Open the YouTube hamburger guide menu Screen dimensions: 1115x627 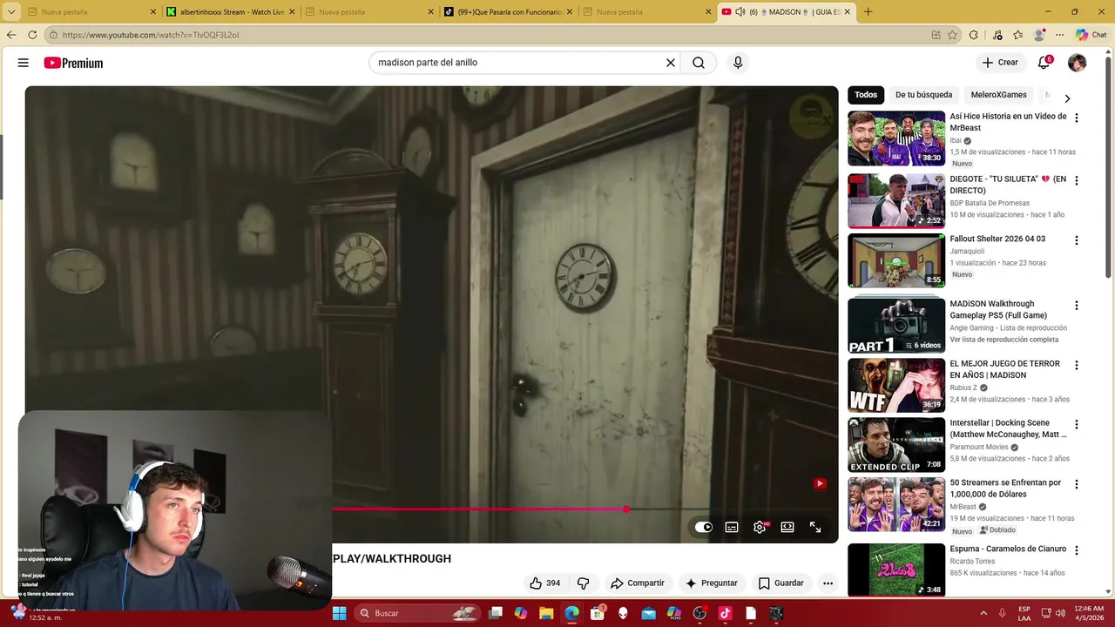coord(24,63)
